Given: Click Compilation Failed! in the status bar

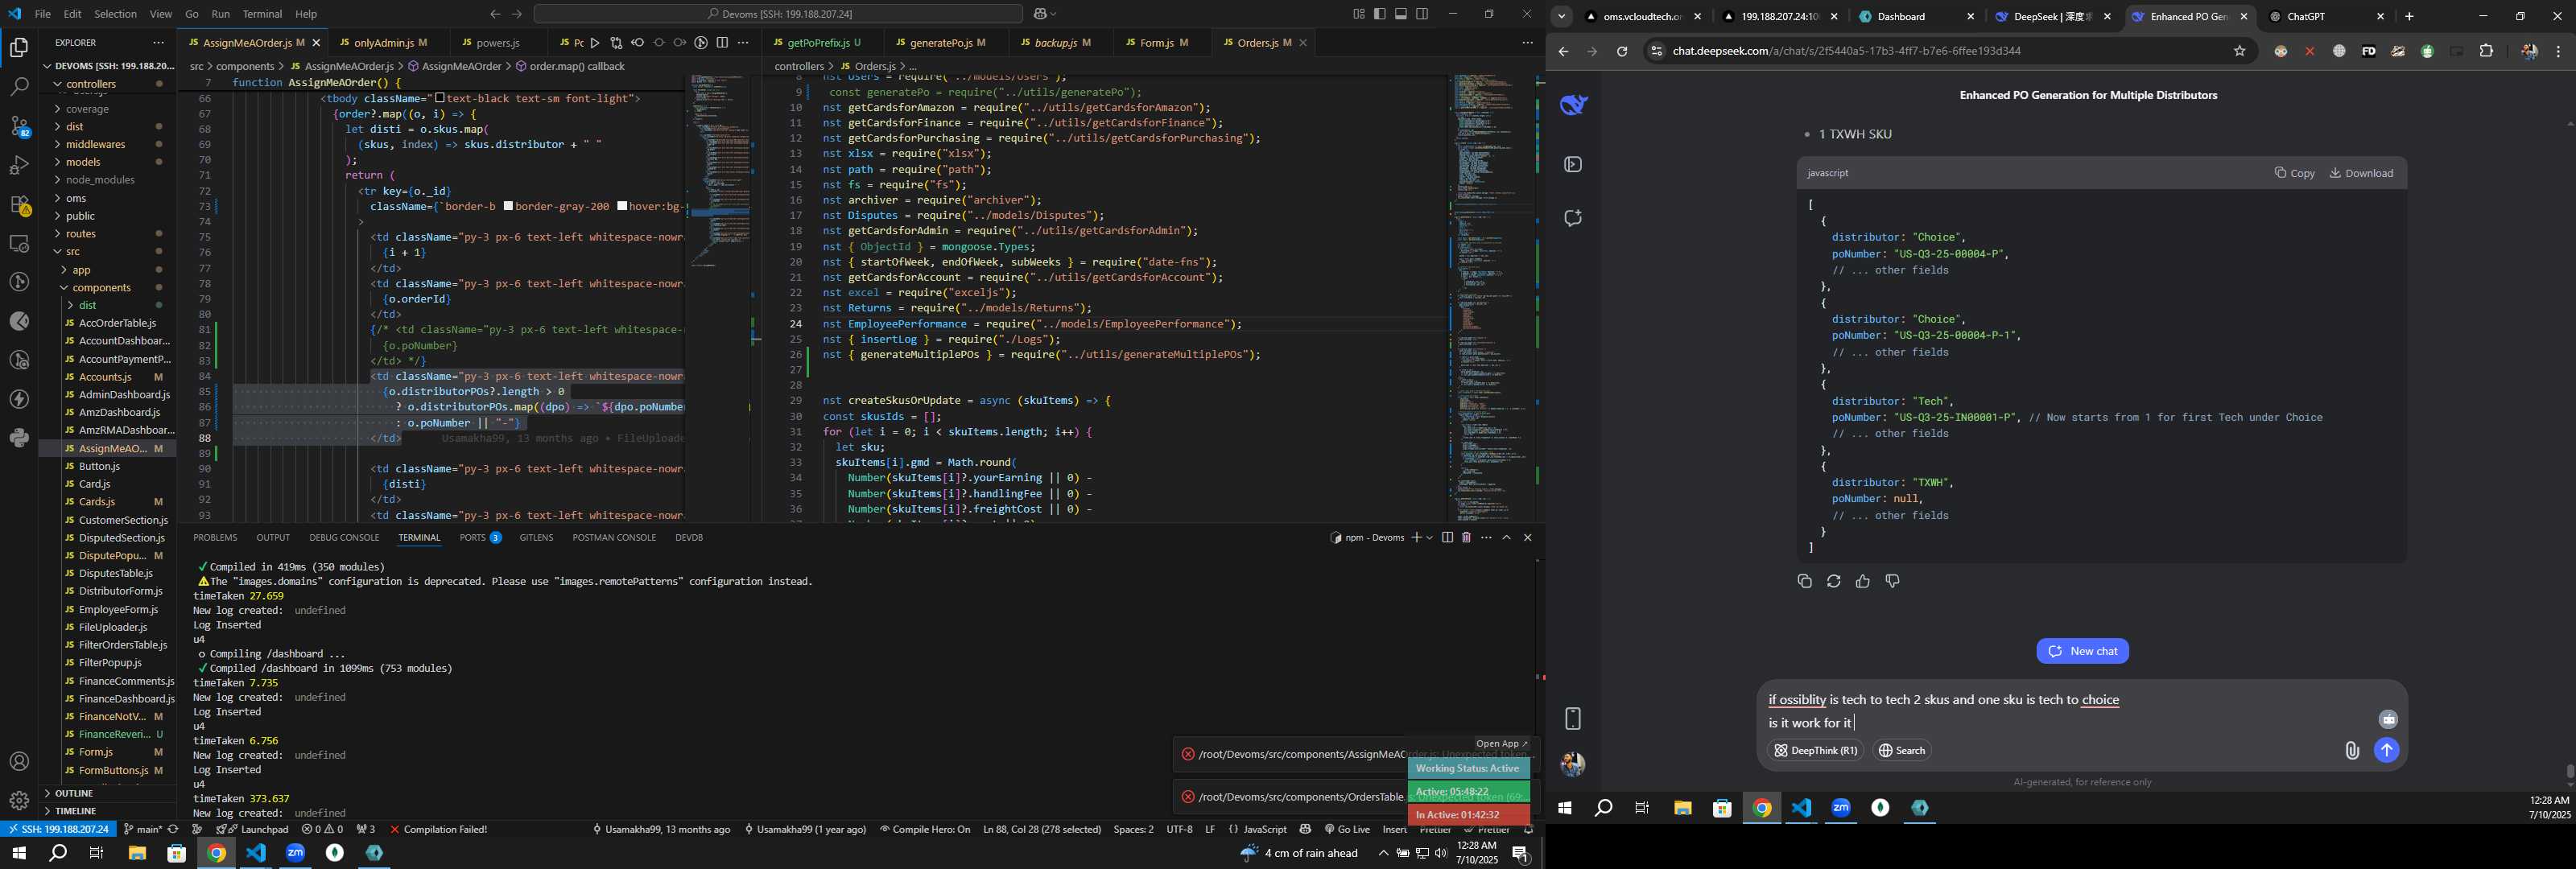Looking at the screenshot, I should [x=438, y=829].
